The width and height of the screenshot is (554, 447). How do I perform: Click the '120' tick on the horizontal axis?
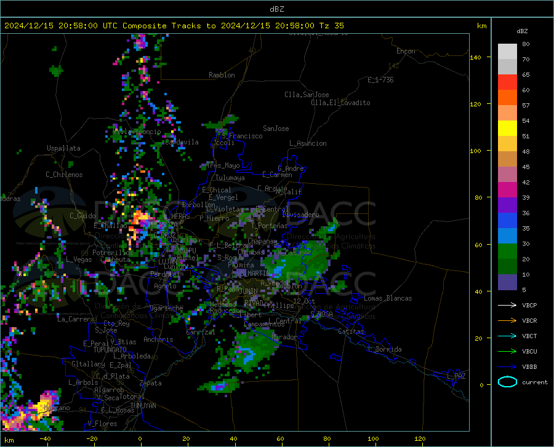tap(420, 439)
